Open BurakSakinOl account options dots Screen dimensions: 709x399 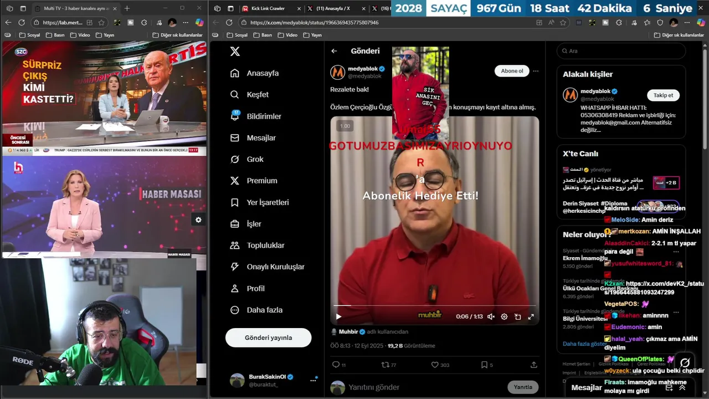coord(313,380)
